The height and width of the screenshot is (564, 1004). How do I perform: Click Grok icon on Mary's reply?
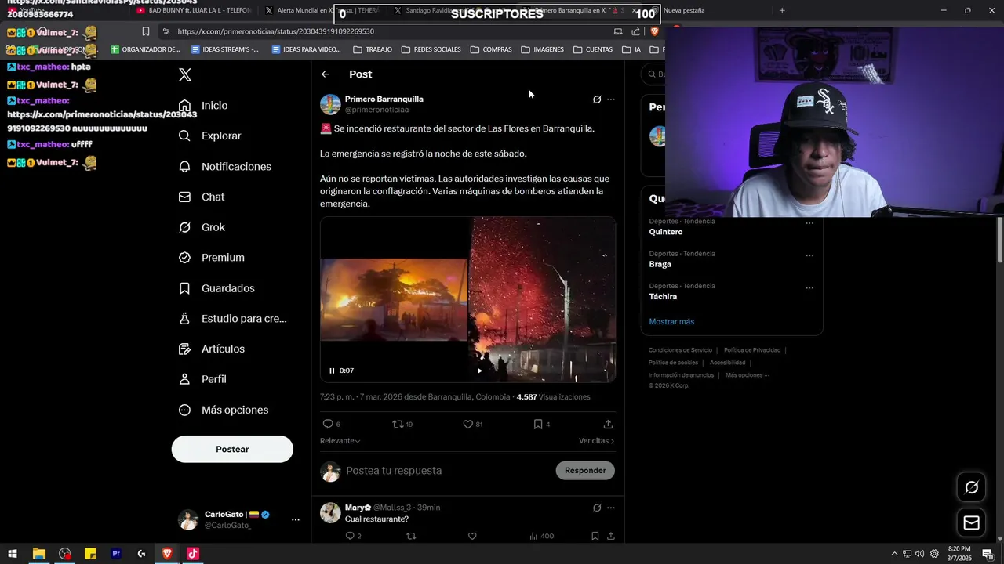click(x=597, y=508)
